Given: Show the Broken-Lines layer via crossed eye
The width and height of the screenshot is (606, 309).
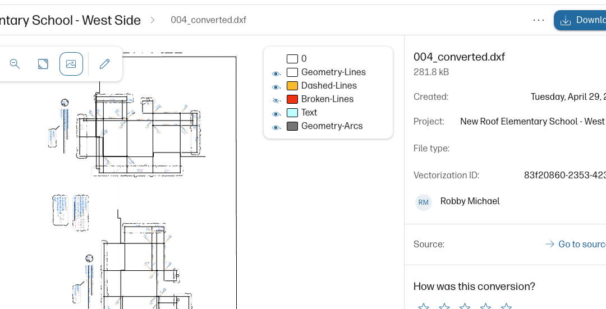Looking at the screenshot, I should 276,100.
